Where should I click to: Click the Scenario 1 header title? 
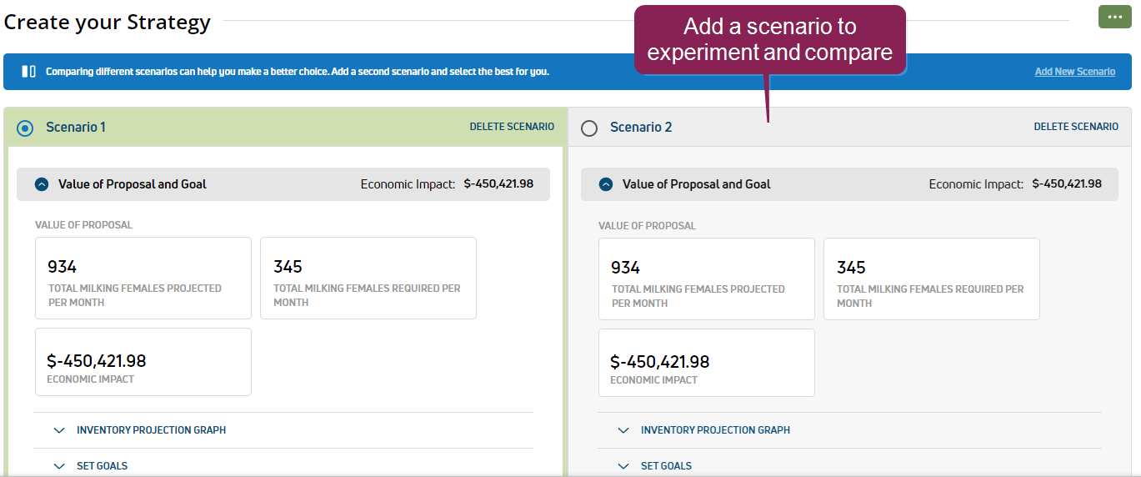(76, 128)
